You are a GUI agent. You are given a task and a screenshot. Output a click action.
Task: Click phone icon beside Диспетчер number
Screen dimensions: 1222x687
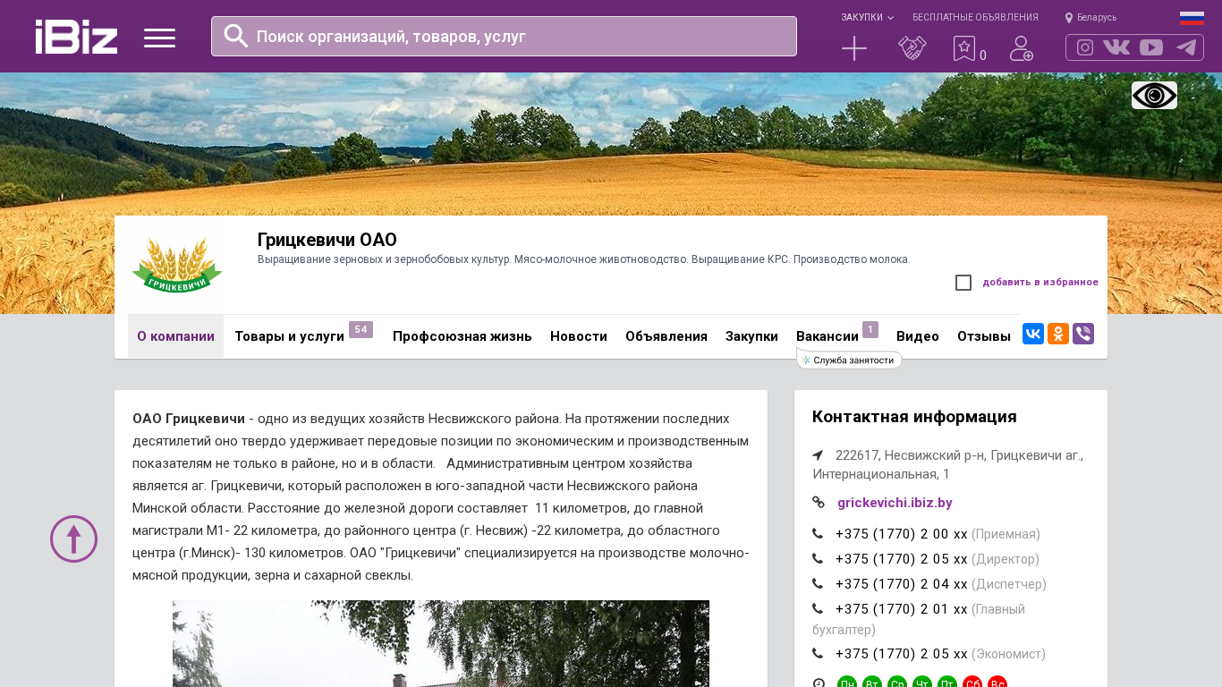click(x=818, y=584)
